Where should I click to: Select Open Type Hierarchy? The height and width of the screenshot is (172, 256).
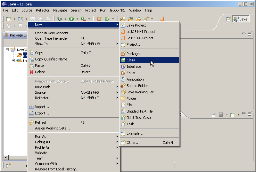point(73,38)
